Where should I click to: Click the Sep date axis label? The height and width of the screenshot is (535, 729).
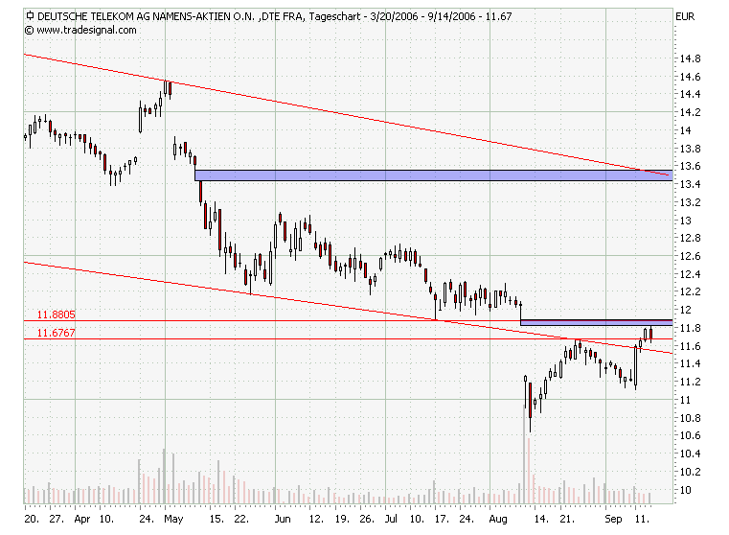tap(613, 520)
